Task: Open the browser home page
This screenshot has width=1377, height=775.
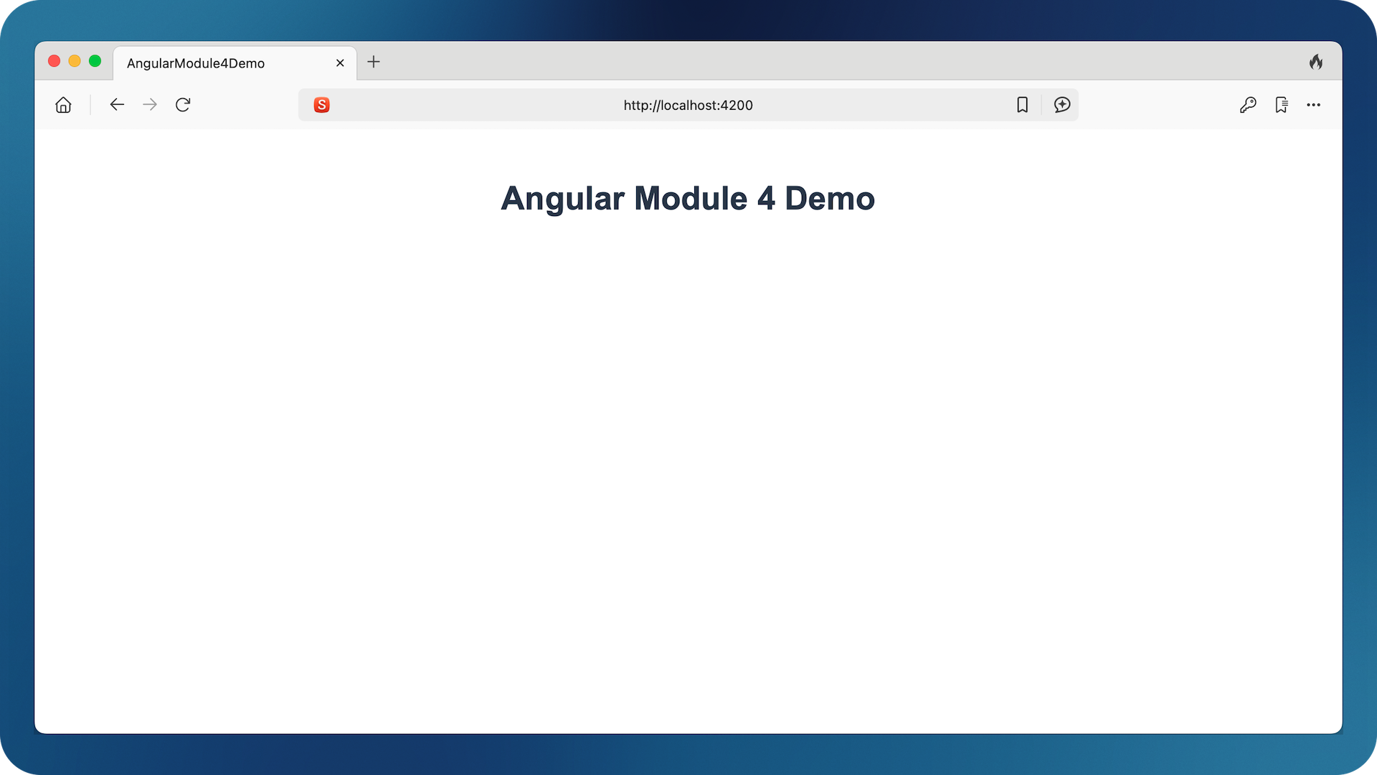Action: [x=63, y=105]
